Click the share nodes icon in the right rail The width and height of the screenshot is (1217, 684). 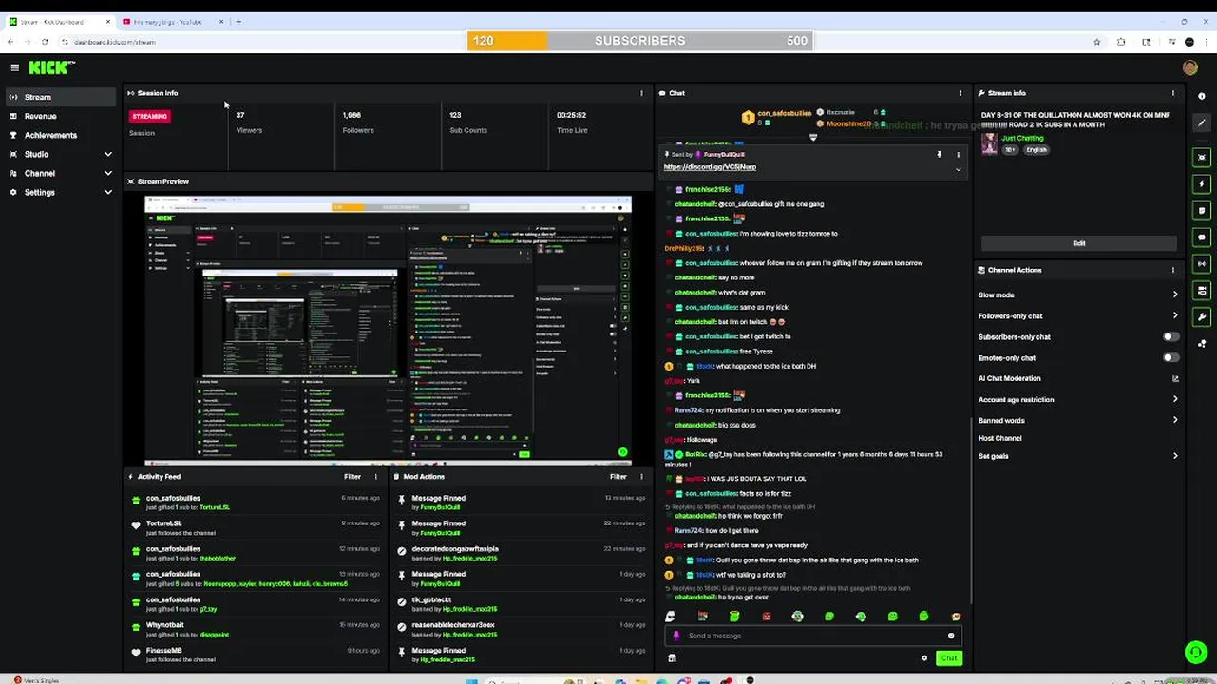pyautogui.click(x=1202, y=344)
